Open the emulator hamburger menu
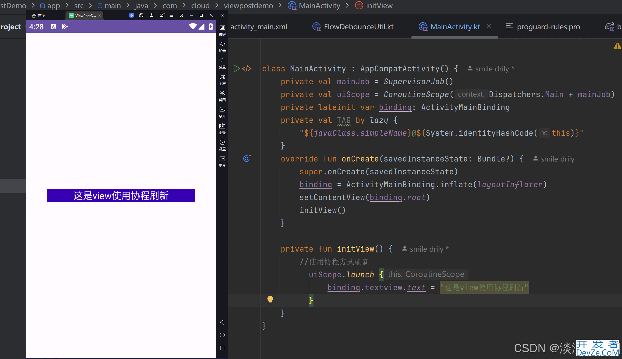Viewport: 622px width, 359px height. (171, 15)
